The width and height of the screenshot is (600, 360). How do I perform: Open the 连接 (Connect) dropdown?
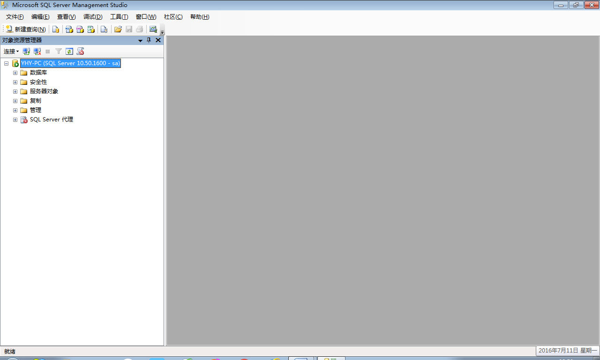(11, 52)
